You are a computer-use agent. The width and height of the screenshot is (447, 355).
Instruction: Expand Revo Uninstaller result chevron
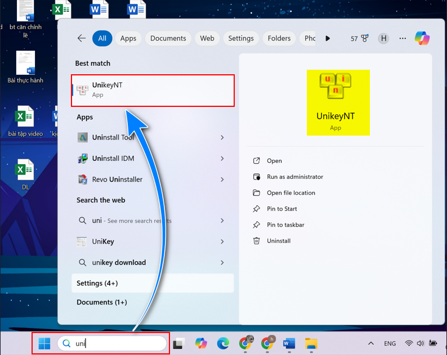pyautogui.click(x=222, y=179)
